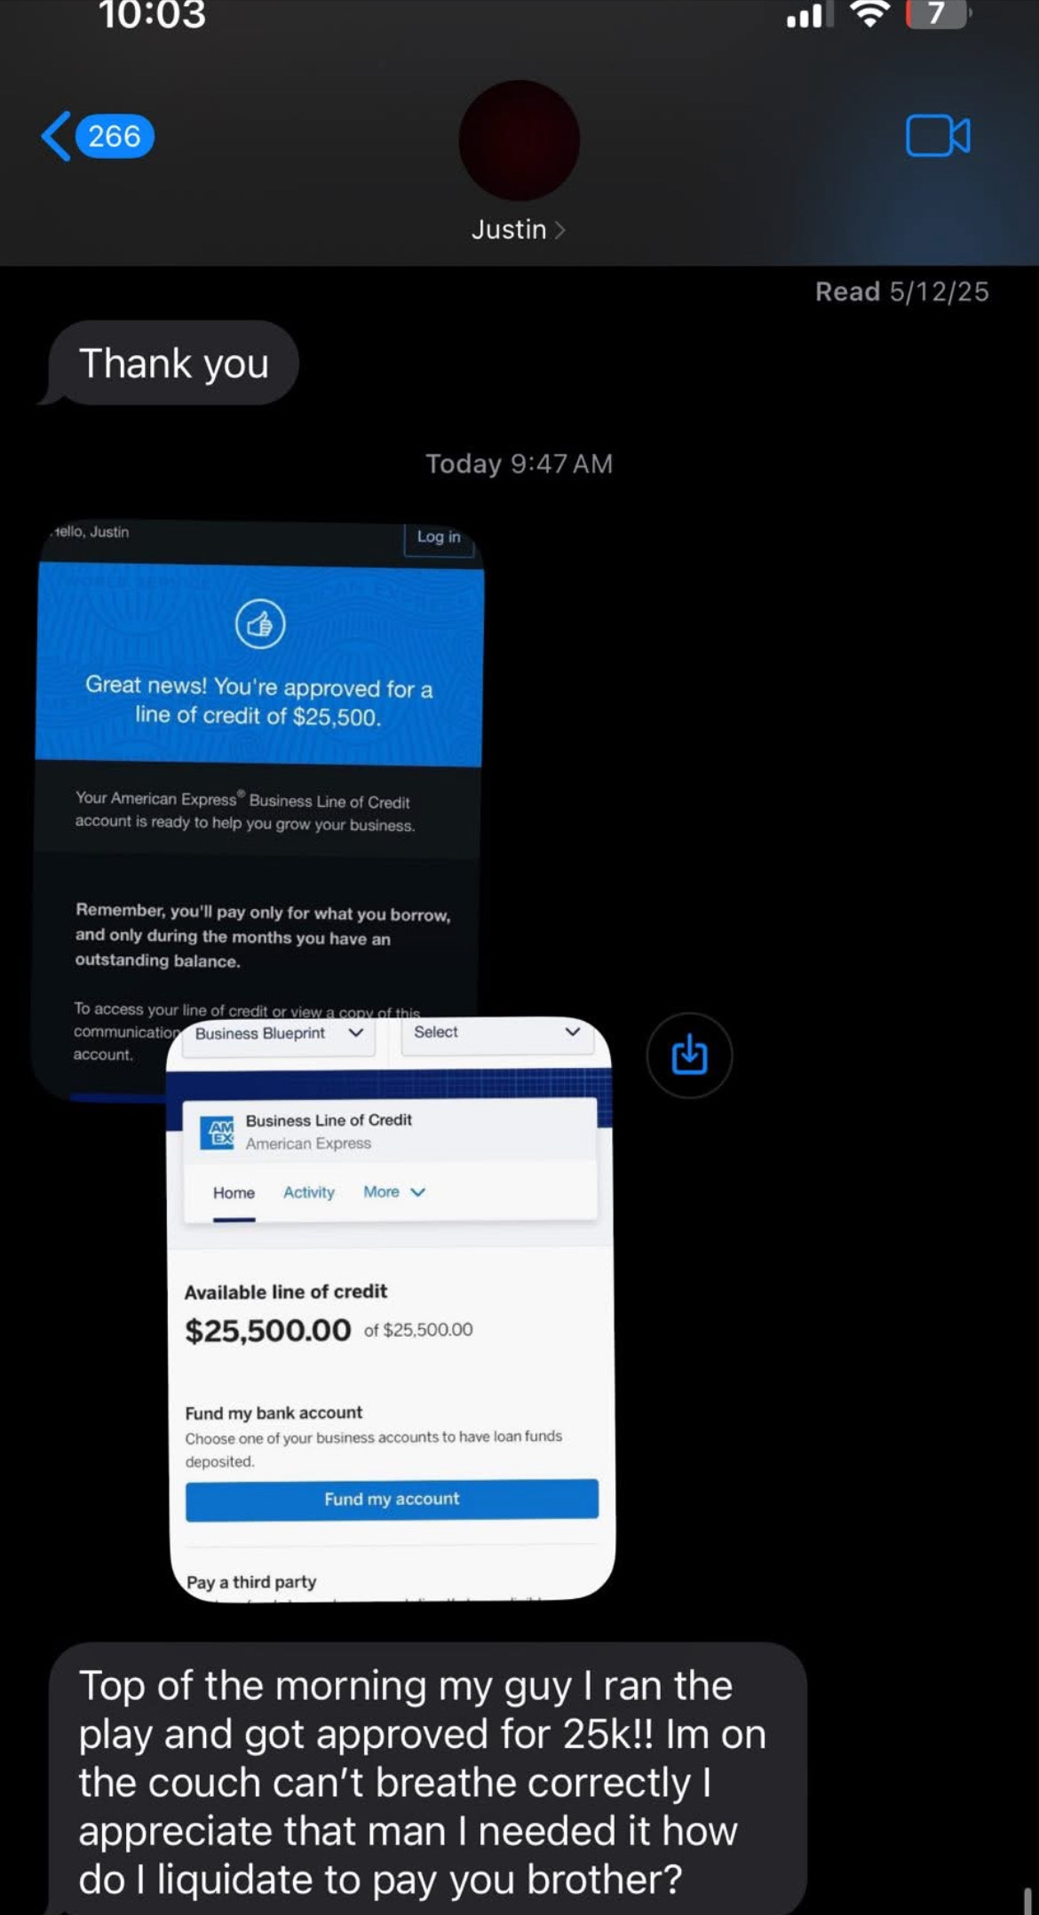This screenshot has height=1915, width=1039.
Task: Check the battery indicator
Action: click(x=937, y=14)
